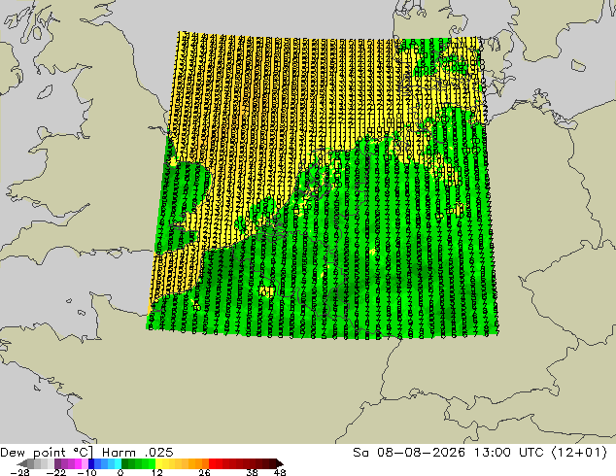Screen dimensions: 616x476
Task: Click the '48' legend value
Action: (x=280, y=472)
